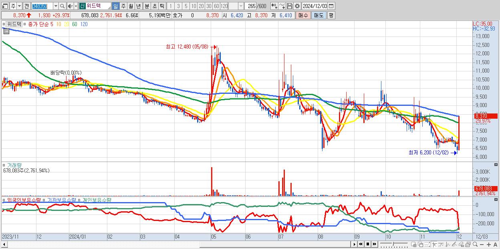Screen dimensions: 500x249
Task: Open the chart settings gear icon
Action: [x=297, y=6]
